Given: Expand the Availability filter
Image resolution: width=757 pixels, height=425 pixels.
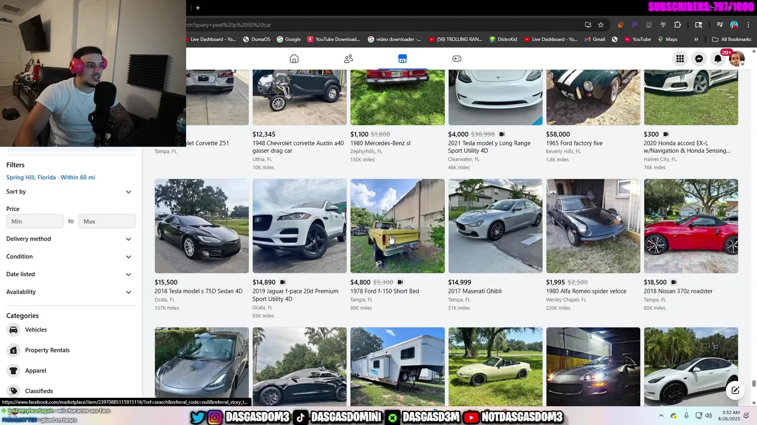Looking at the screenshot, I should pos(71,292).
